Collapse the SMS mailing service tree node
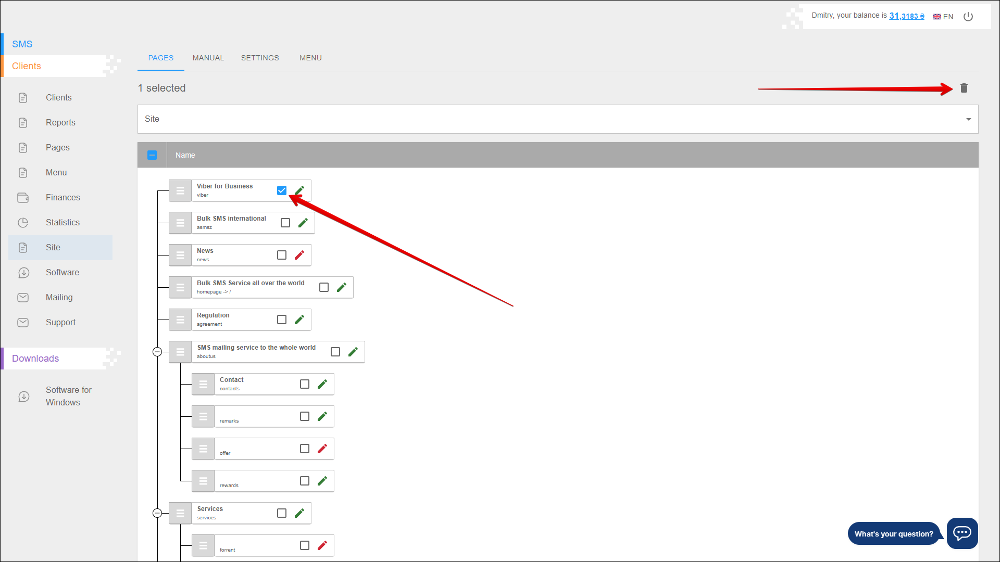Image resolution: width=1000 pixels, height=562 pixels. point(157,352)
